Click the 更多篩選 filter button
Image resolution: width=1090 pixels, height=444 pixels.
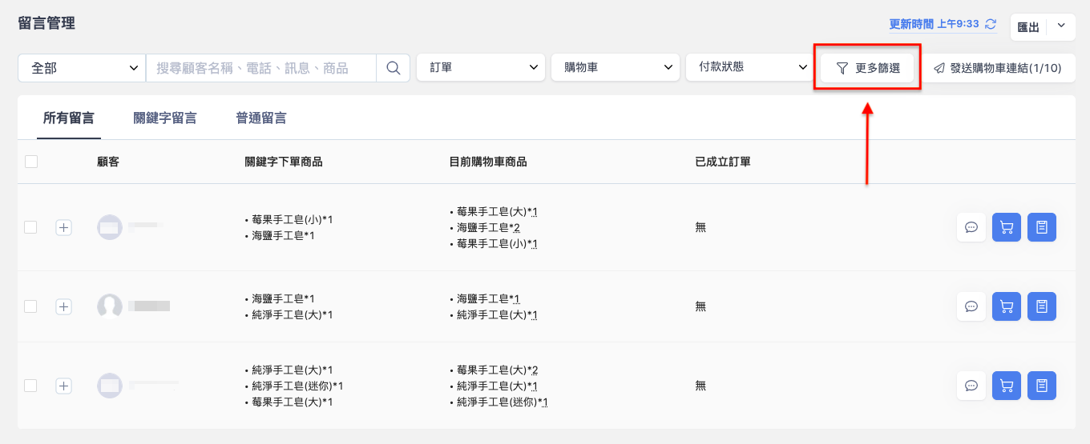tap(867, 68)
